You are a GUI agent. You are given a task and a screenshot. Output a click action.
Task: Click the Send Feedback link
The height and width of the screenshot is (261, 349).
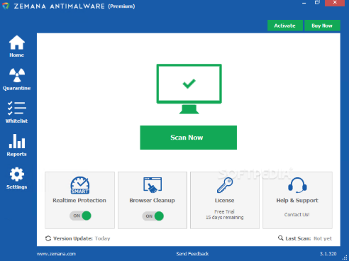[192, 254]
